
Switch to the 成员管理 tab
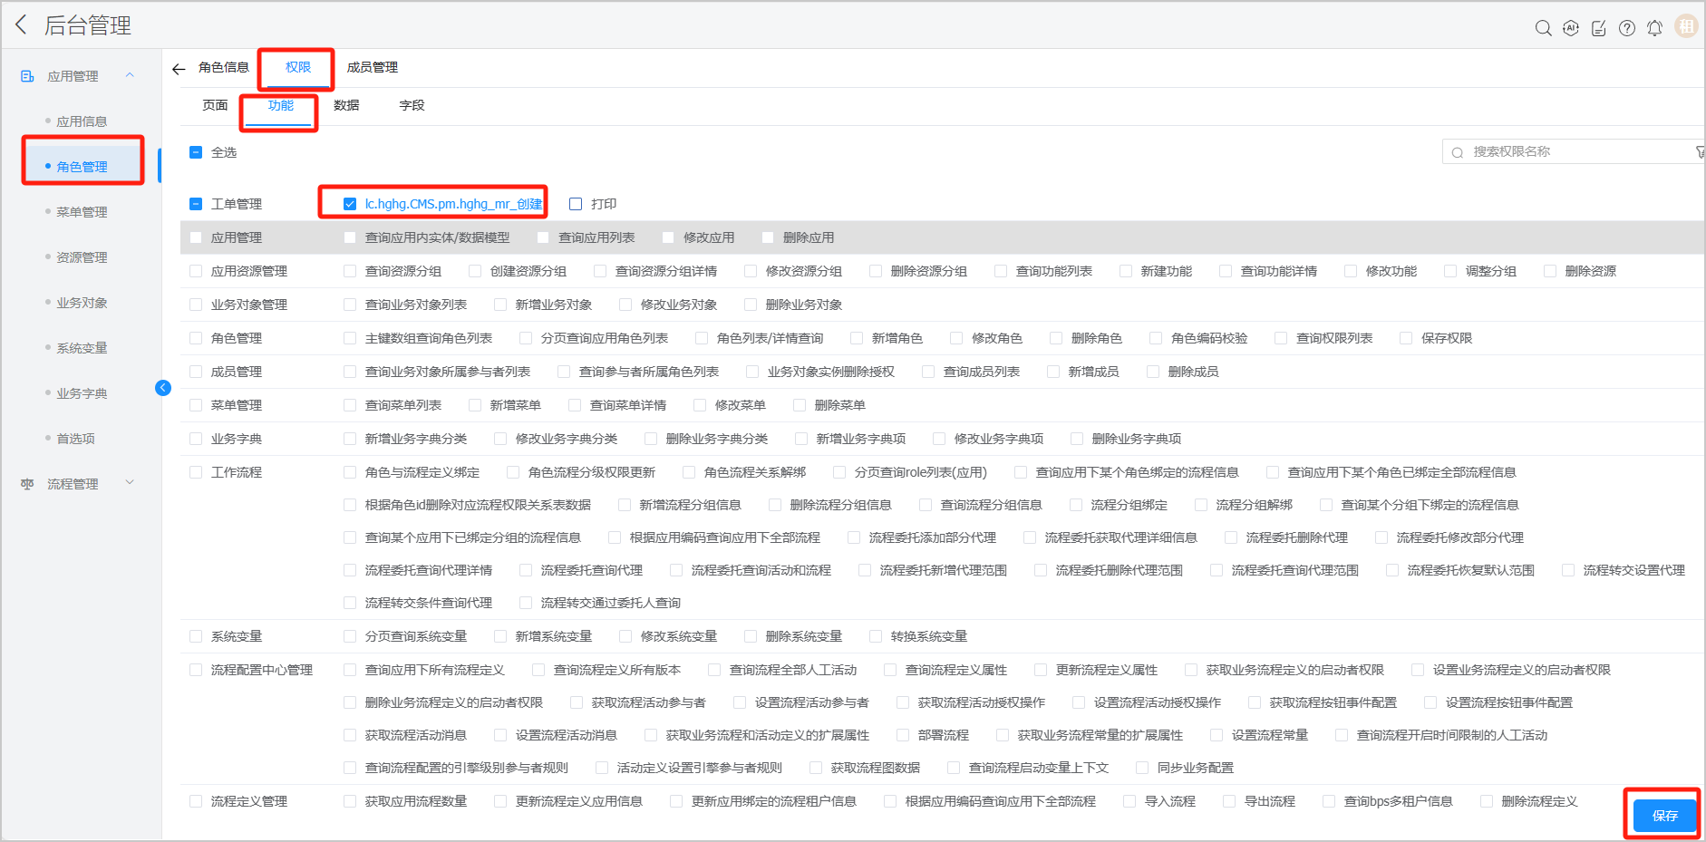pyautogui.click(x=372, y=67)
